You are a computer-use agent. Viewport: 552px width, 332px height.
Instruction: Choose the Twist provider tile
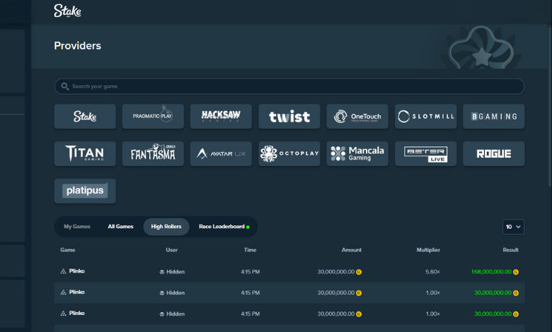289,117
